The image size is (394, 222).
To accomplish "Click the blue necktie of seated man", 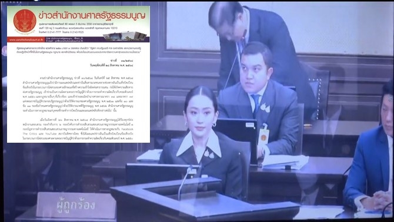I will (x=256, y=105).
